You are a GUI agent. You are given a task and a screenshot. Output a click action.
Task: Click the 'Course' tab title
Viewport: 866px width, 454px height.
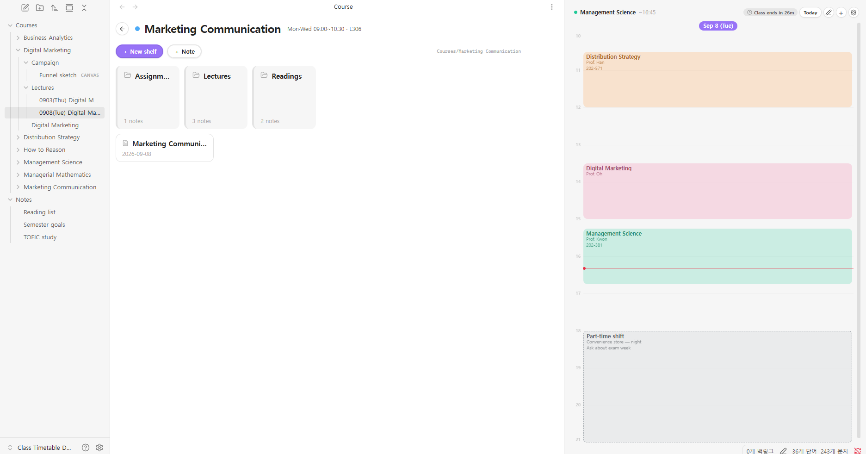click(343, 7)
